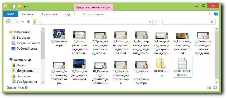The width and height of the screenshot is (227, 98).
Task: Open the 0_Введение.mp4 video file
Action: tap(59, 34)
